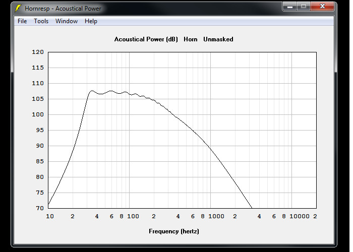Click the 110 dB y-axis label
The height and width of the screenshot is (252, 353).
click(x=38, y=83)
